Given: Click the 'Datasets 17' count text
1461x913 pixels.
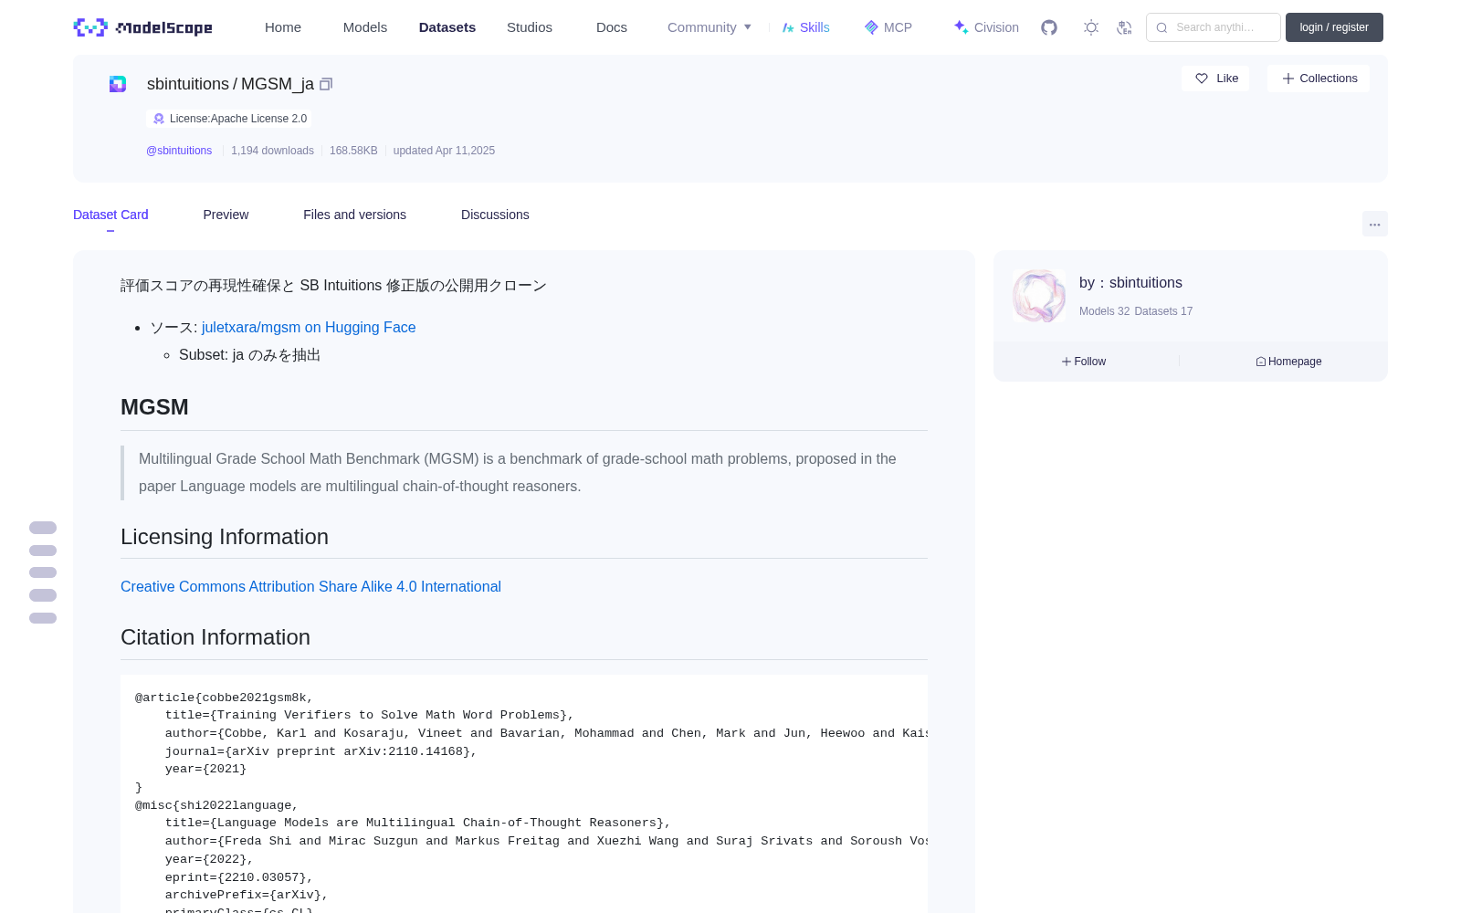Looking at the screenshot, I should [x=1163, y=311].
